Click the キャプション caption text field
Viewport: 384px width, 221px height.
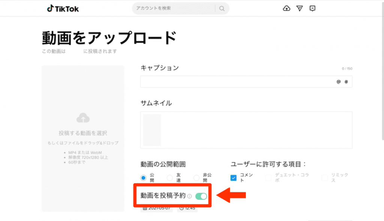236,82
